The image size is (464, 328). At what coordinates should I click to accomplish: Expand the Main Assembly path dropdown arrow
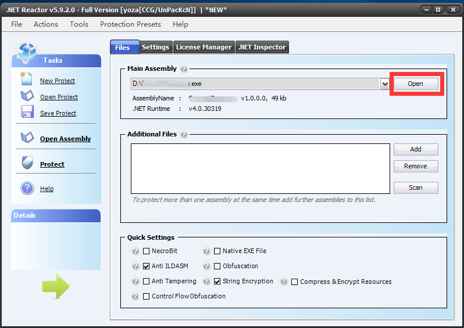(385, 84)
